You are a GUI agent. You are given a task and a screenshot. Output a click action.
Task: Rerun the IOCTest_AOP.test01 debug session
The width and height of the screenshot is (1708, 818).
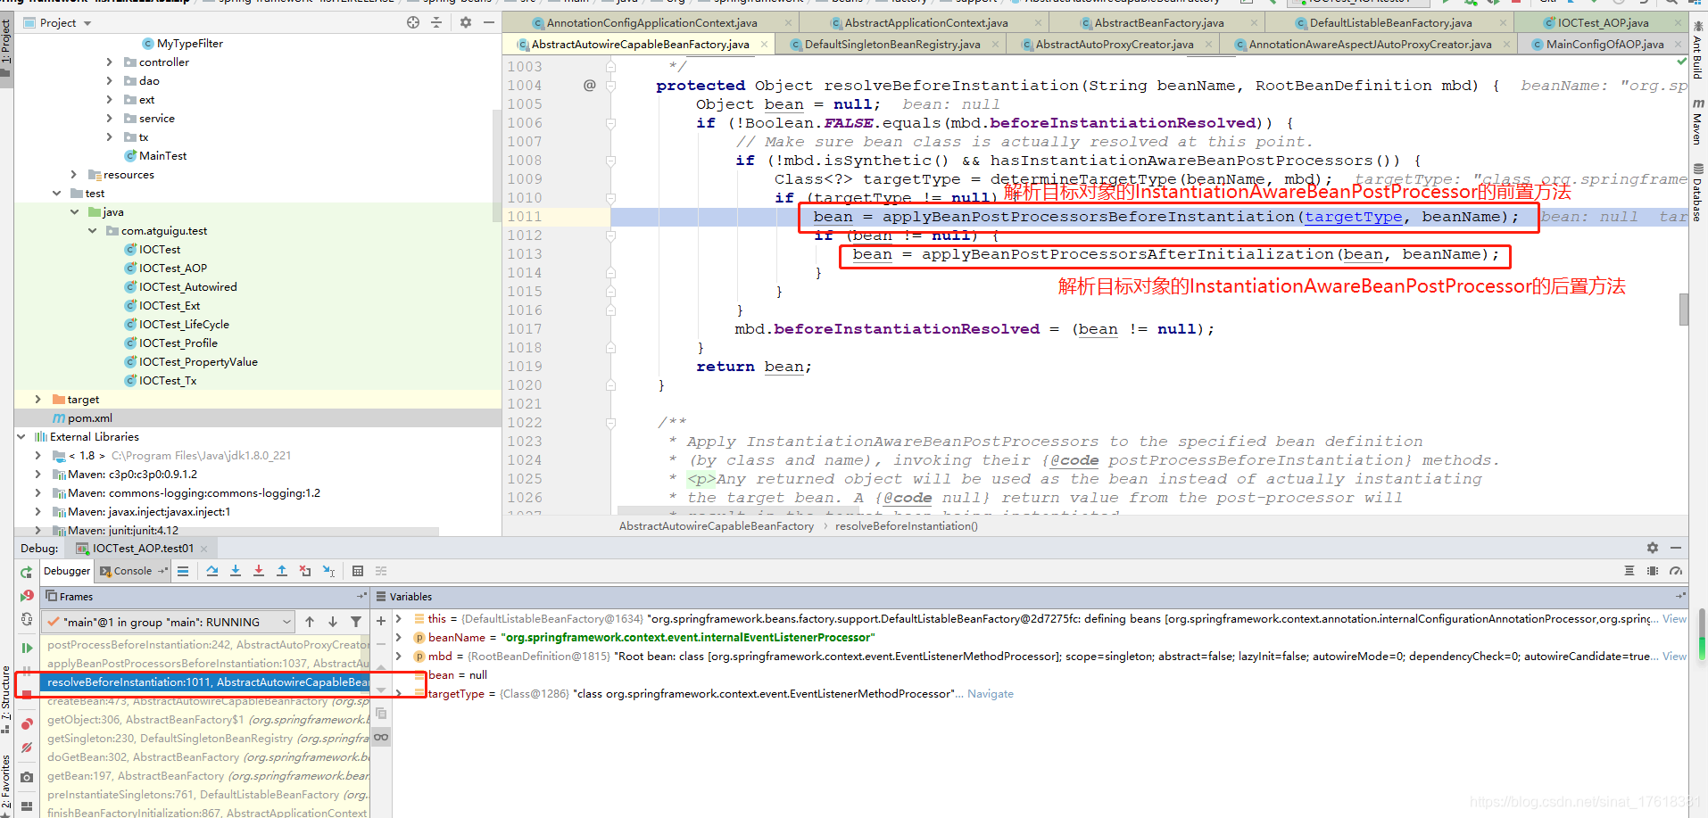27,572
